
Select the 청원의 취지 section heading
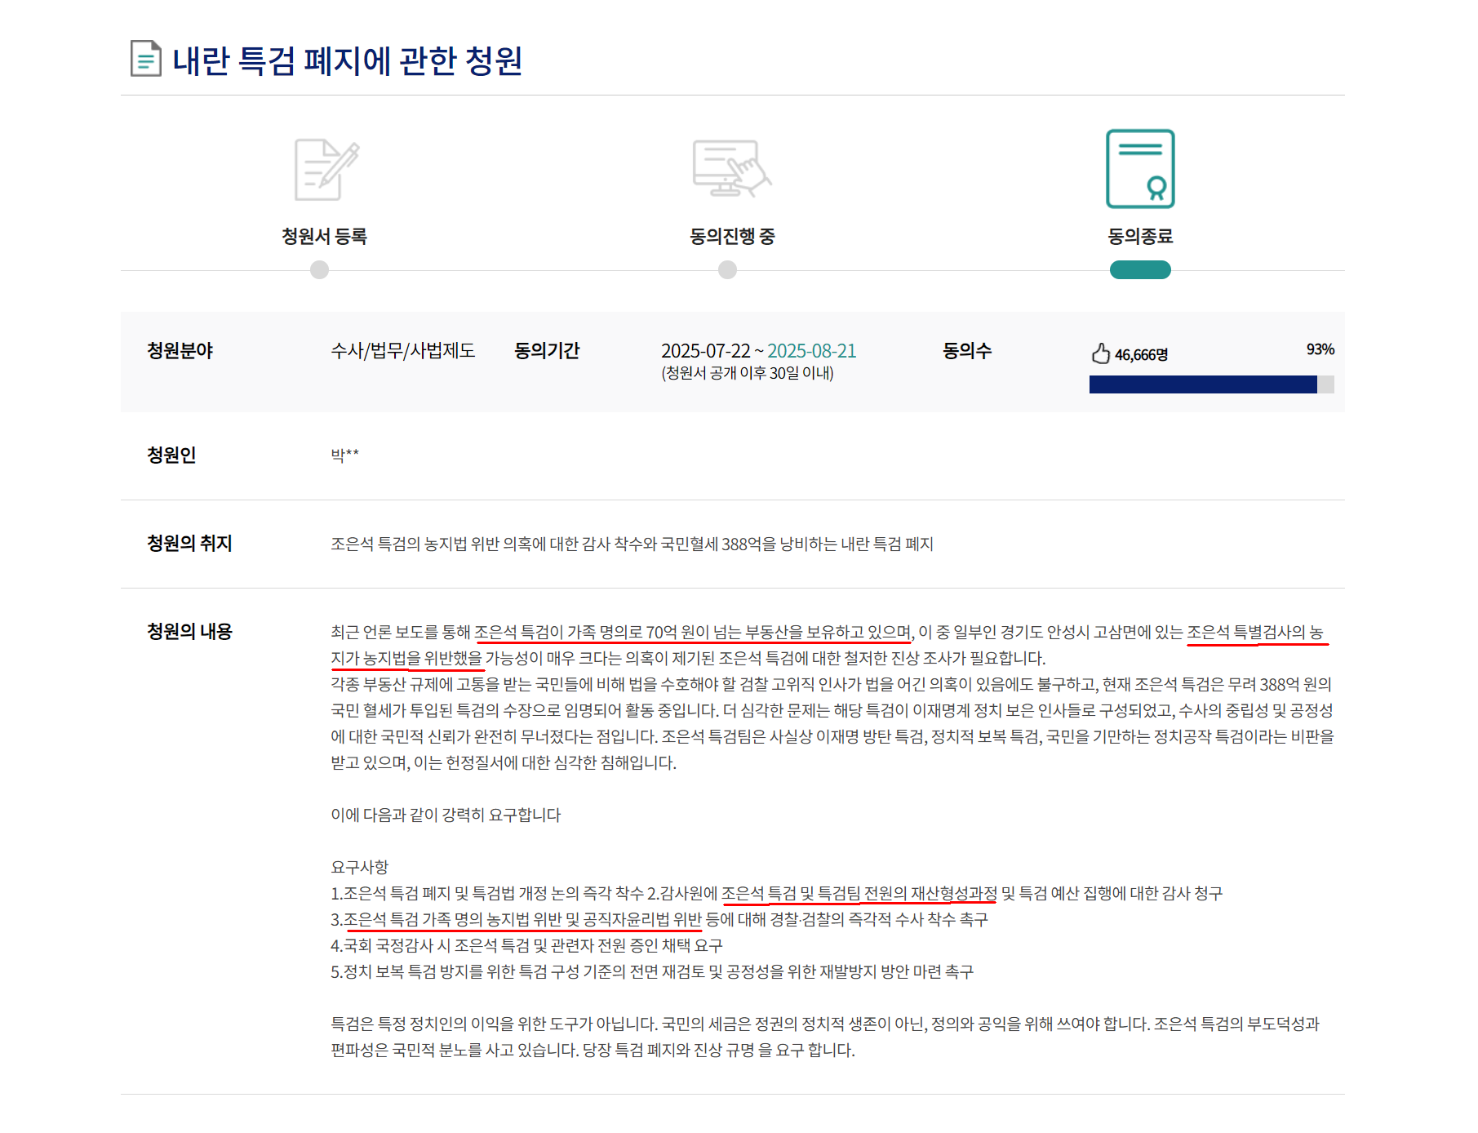[187, 544]
